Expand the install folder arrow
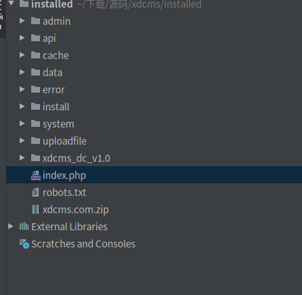Image resolution: width=302 pixels, height=295 pixels. coord(22,107)
